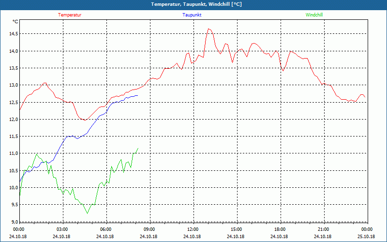Viewport: 387px width, 242px height.
Task: Click the 15:00 time axis label
Action: point(237,229)
